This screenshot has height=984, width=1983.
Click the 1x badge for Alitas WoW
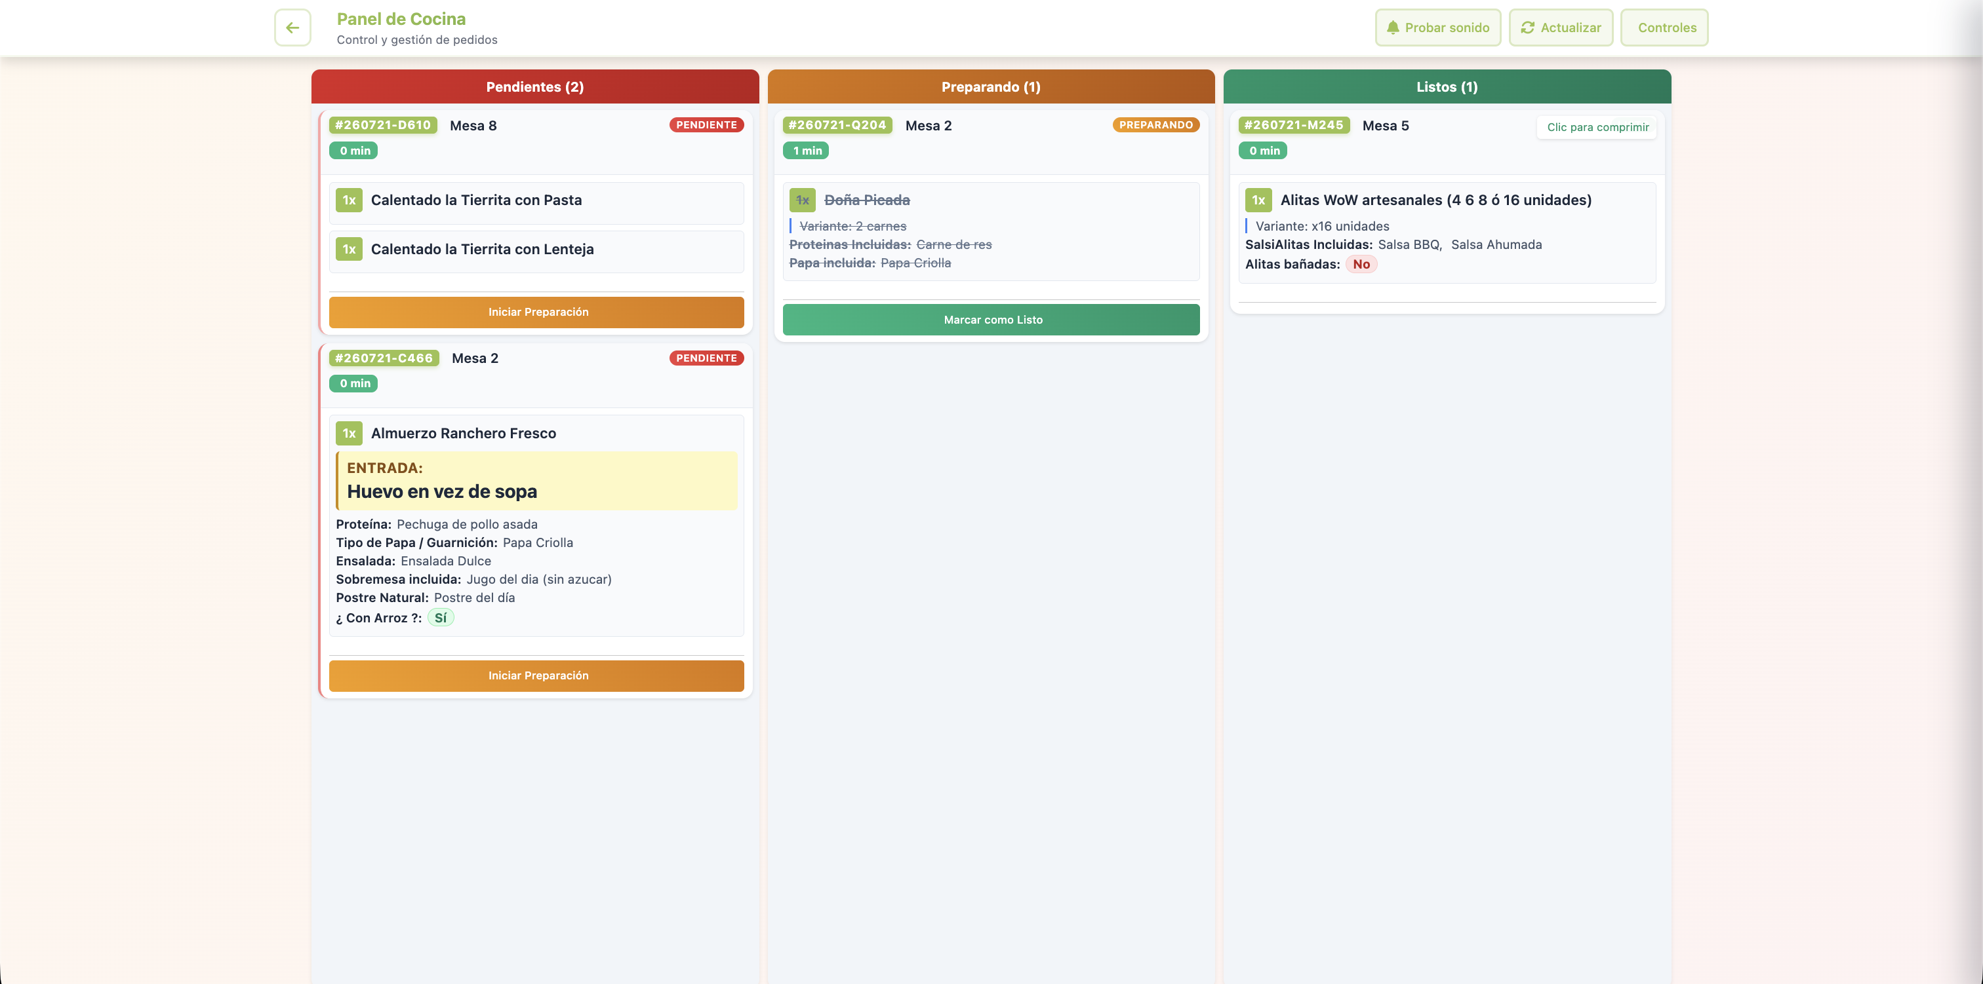1258,200
